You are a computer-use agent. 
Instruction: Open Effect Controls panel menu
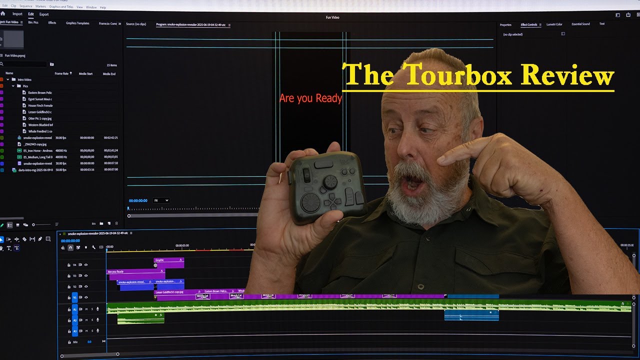(x=540, y=24)
